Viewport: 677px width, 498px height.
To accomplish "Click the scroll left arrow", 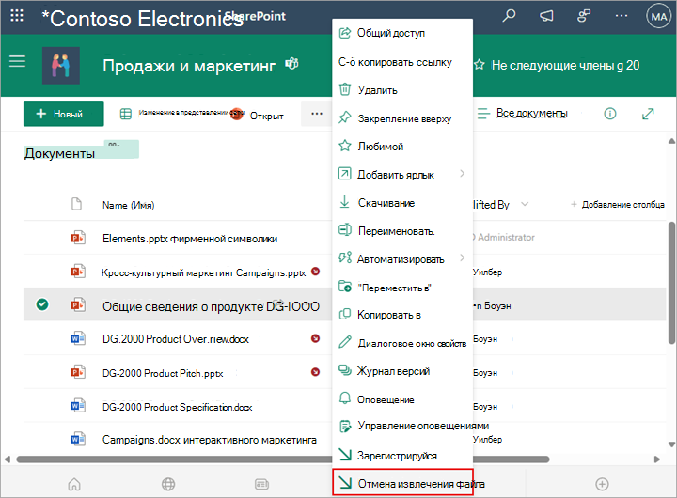I will 8,459.
